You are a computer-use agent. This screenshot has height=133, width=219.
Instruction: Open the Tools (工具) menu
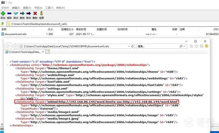click(x=49, y=8)
